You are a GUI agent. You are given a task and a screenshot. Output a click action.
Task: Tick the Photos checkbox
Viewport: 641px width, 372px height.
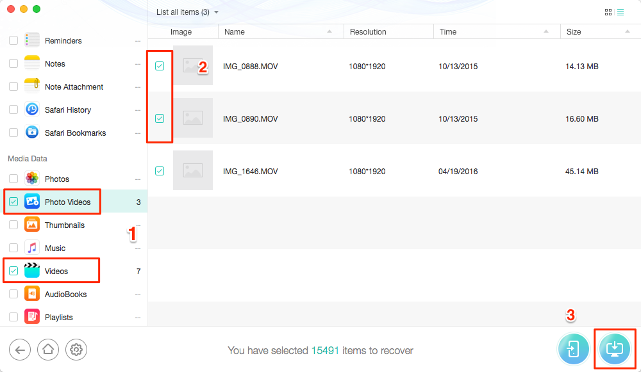[x=13, y=179]
